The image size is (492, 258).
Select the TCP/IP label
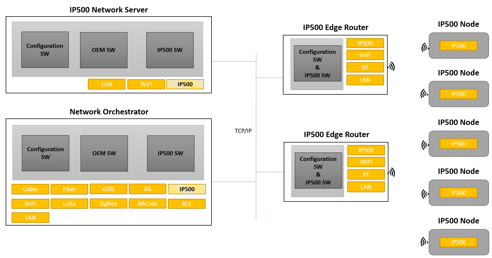coord(243,131)
